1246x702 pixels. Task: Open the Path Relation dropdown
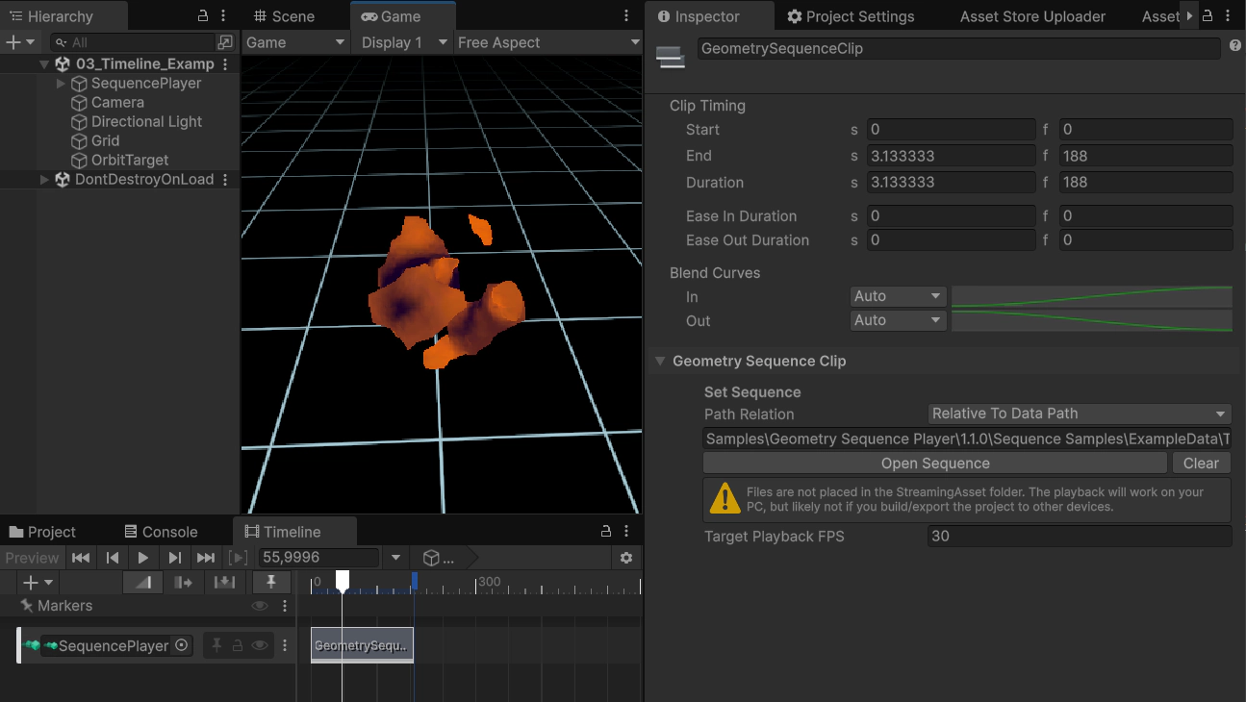click(x=1078, y=414)
